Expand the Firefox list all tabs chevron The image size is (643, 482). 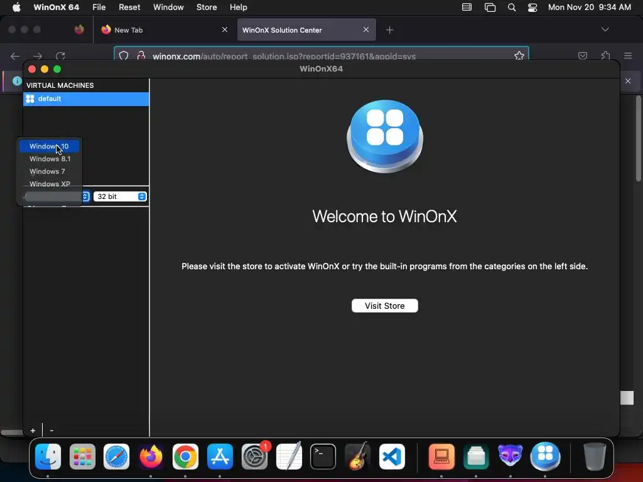605,29
